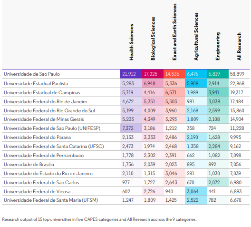The image size is (251, 227).
Task: Click the cell showing 1,756
Action: point(131,164)
